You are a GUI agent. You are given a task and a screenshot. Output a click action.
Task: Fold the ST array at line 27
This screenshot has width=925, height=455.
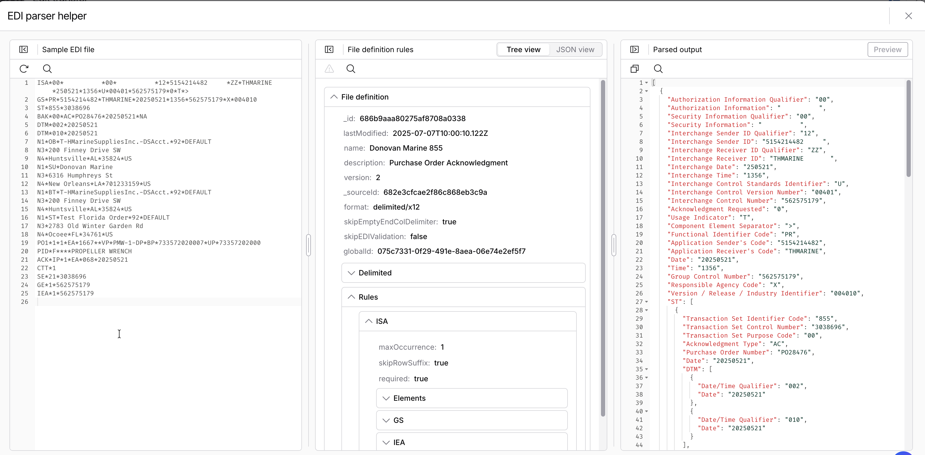click(646, 302)
